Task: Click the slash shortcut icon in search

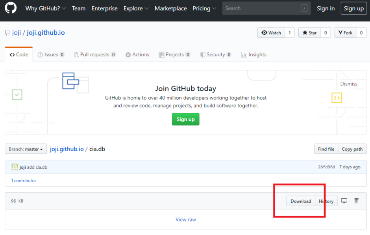Action: coord(304,8)
